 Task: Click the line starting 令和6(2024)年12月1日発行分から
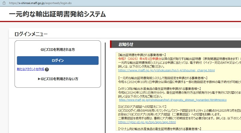click(x=179, y=93)
